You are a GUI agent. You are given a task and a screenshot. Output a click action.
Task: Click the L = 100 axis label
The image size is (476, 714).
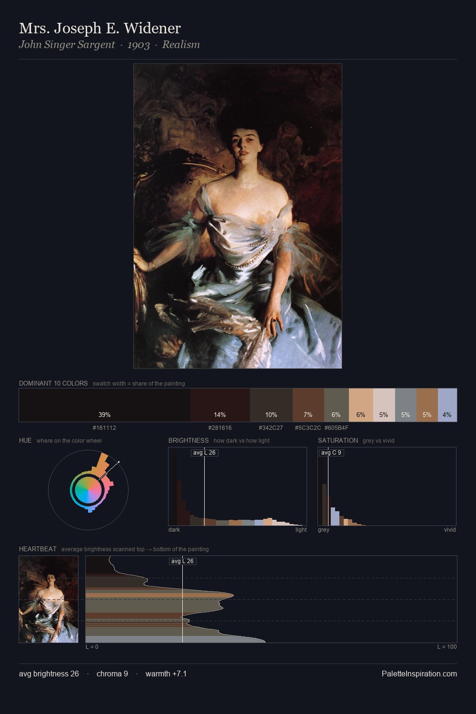(447, 647)
